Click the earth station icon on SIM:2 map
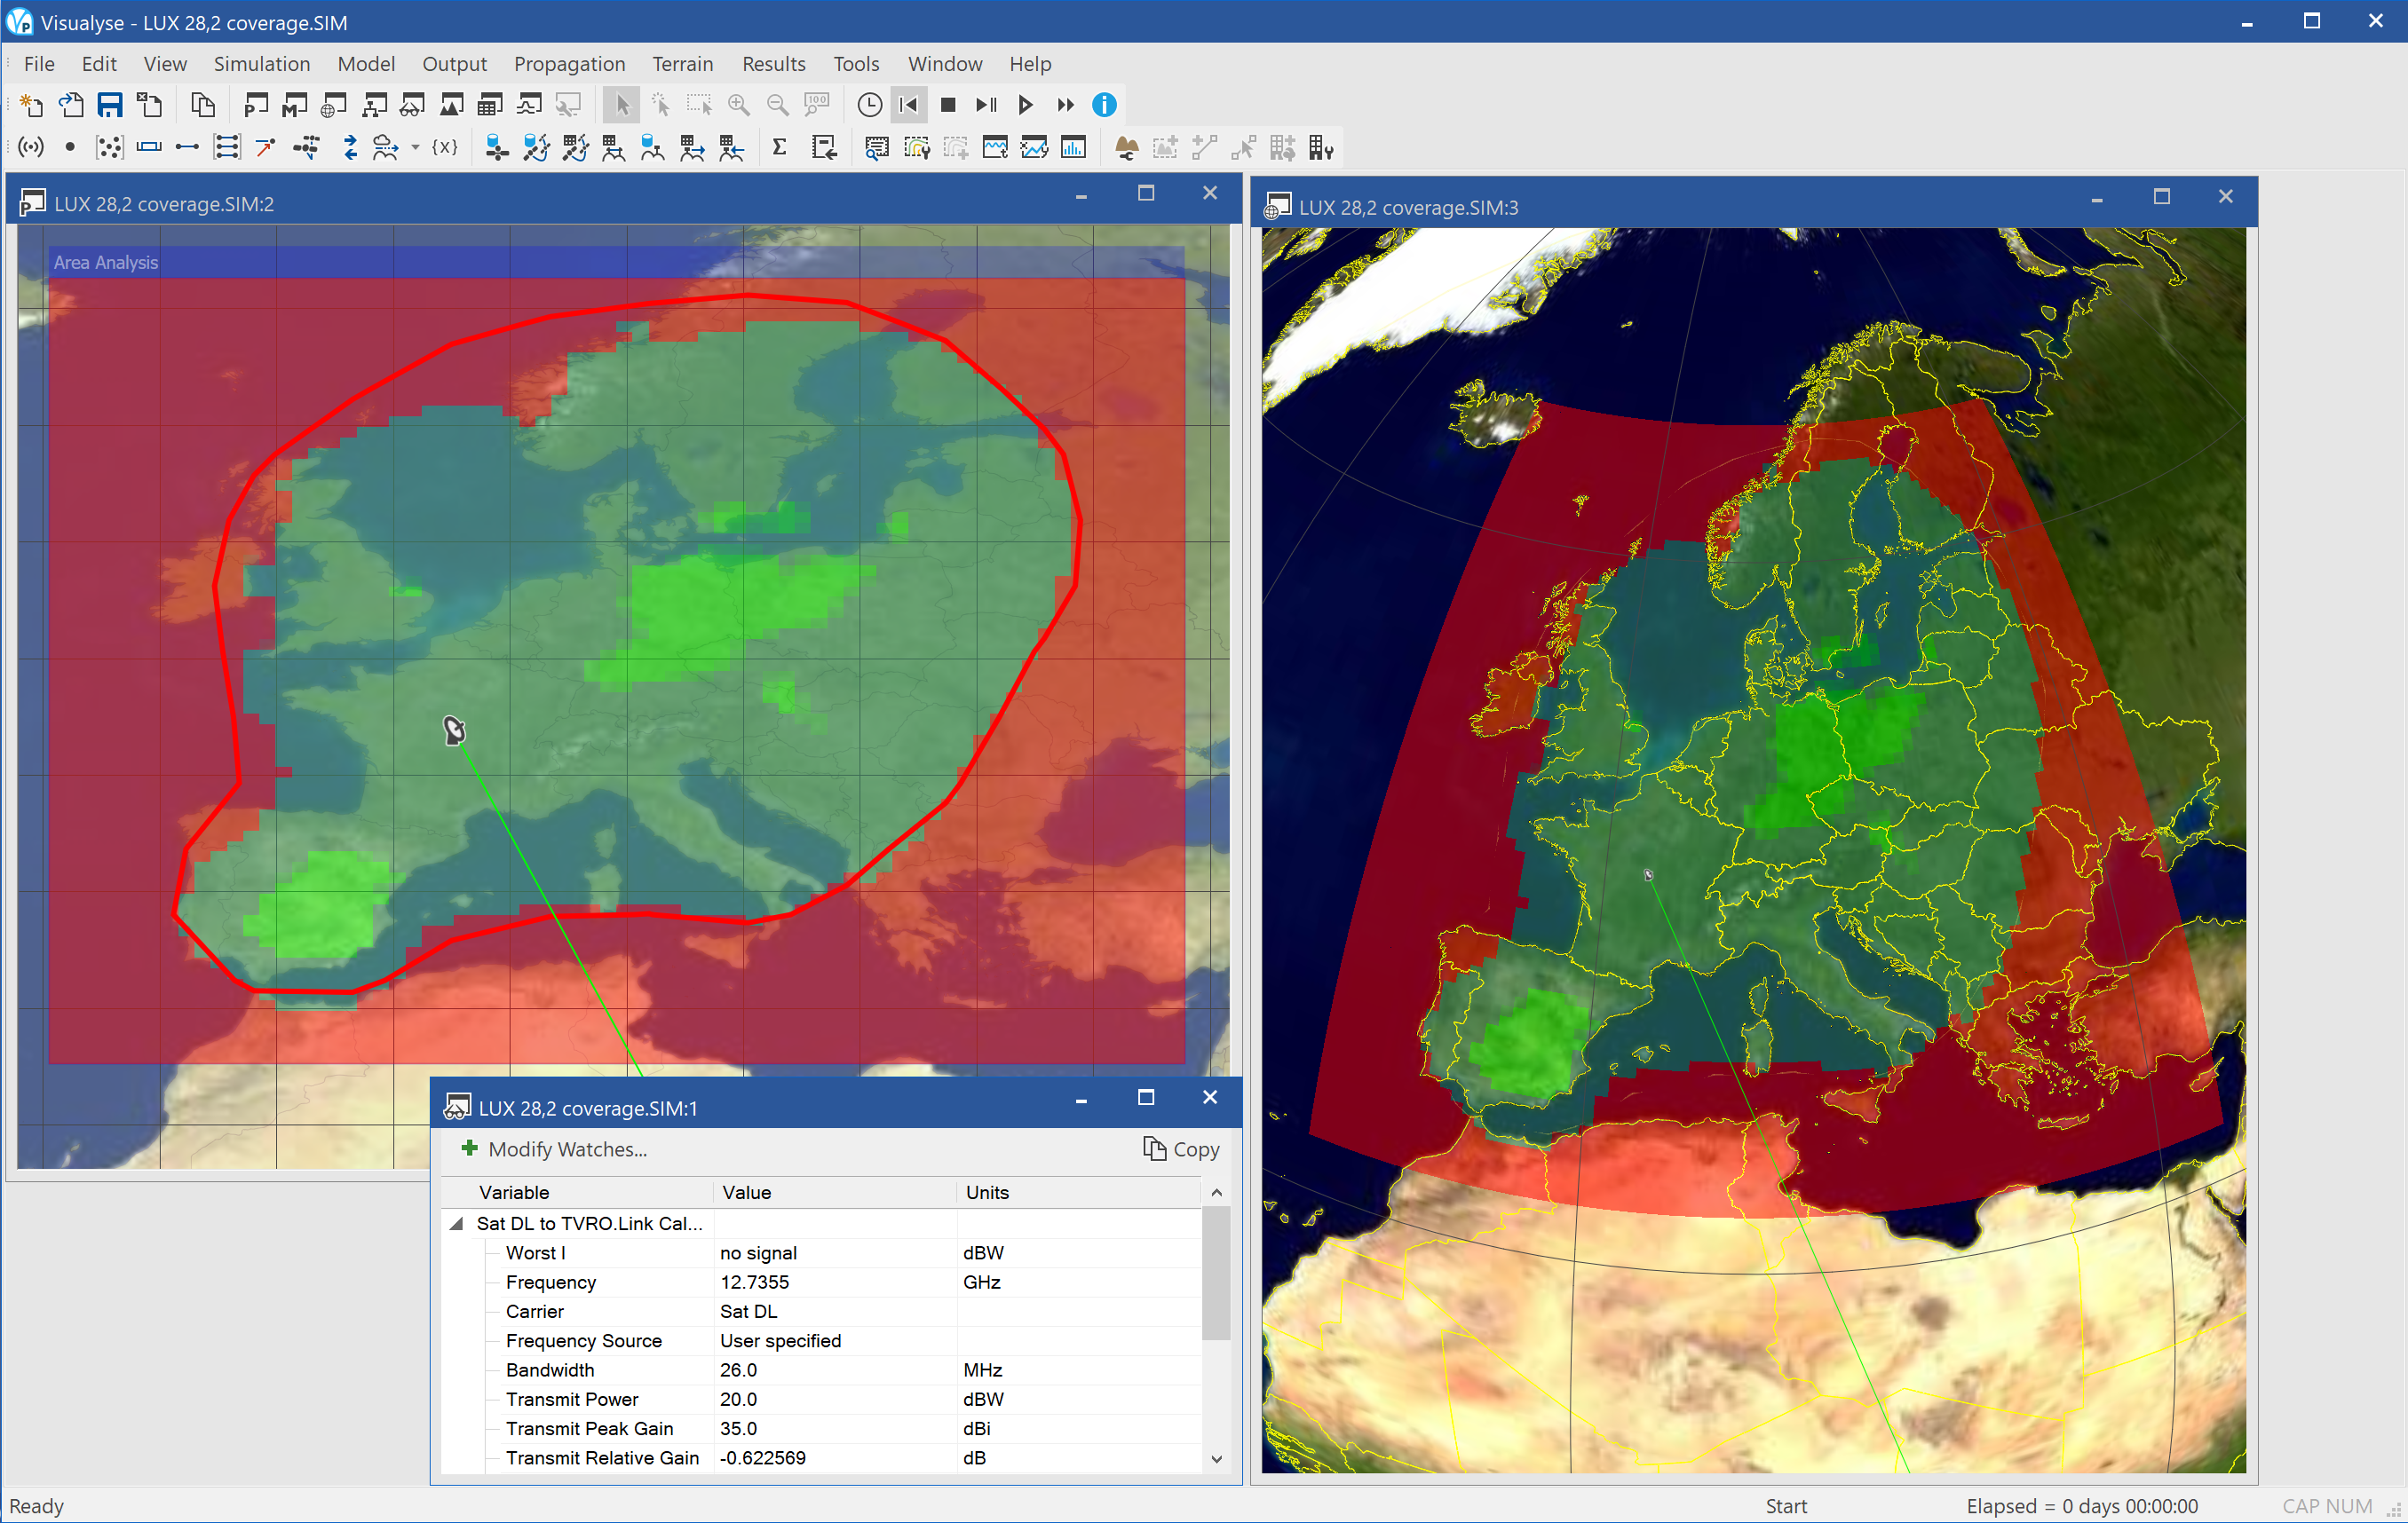Viewport: 2408px width, 1523px height. tap(454, 730)
